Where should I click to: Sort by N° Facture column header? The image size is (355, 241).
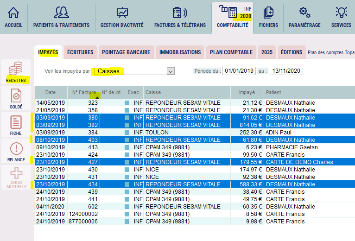[x=84, y=92]
